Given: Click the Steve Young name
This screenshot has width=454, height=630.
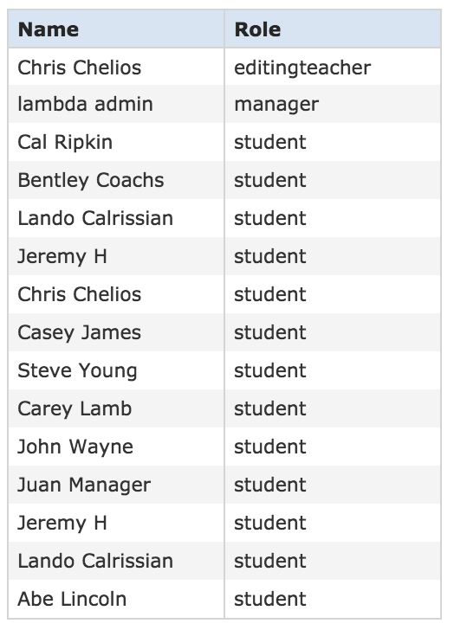Looking at the screenshot, I should [77, 370].
